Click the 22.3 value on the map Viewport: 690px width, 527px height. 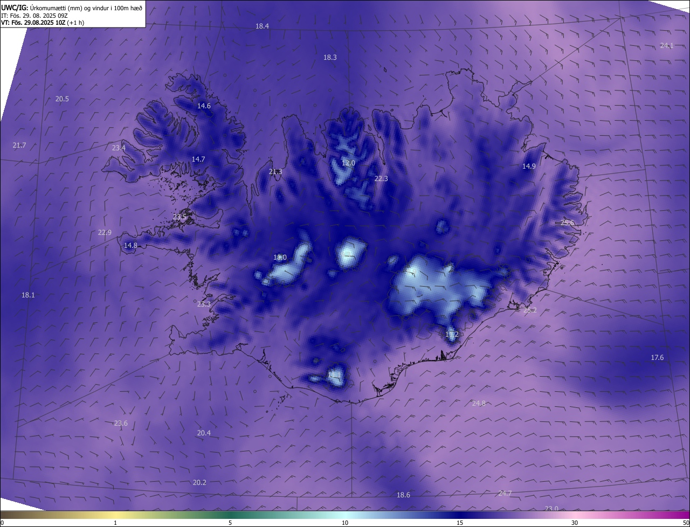[x=381, y=179]
